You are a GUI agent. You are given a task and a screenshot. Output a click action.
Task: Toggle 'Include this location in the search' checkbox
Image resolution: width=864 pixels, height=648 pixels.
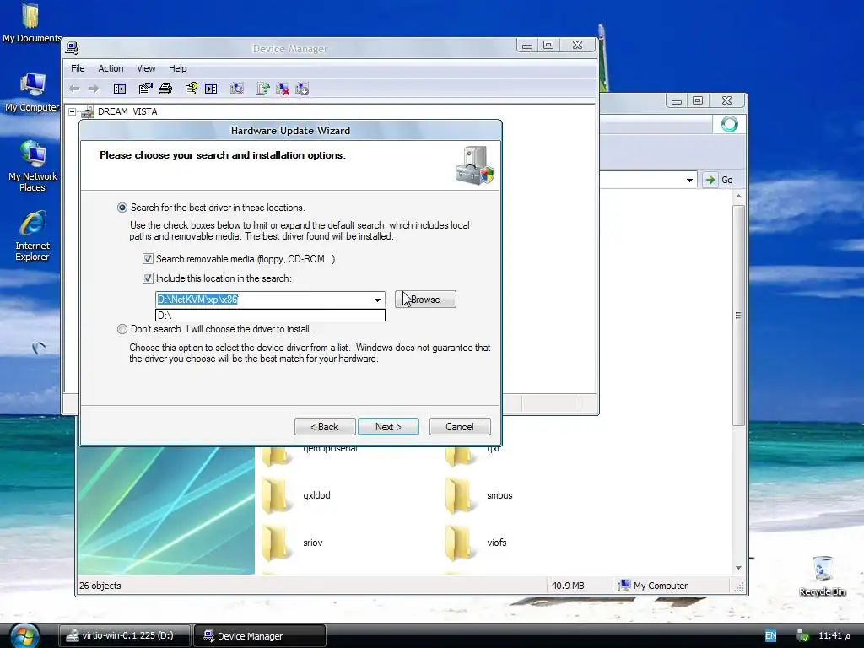point(148,278)
